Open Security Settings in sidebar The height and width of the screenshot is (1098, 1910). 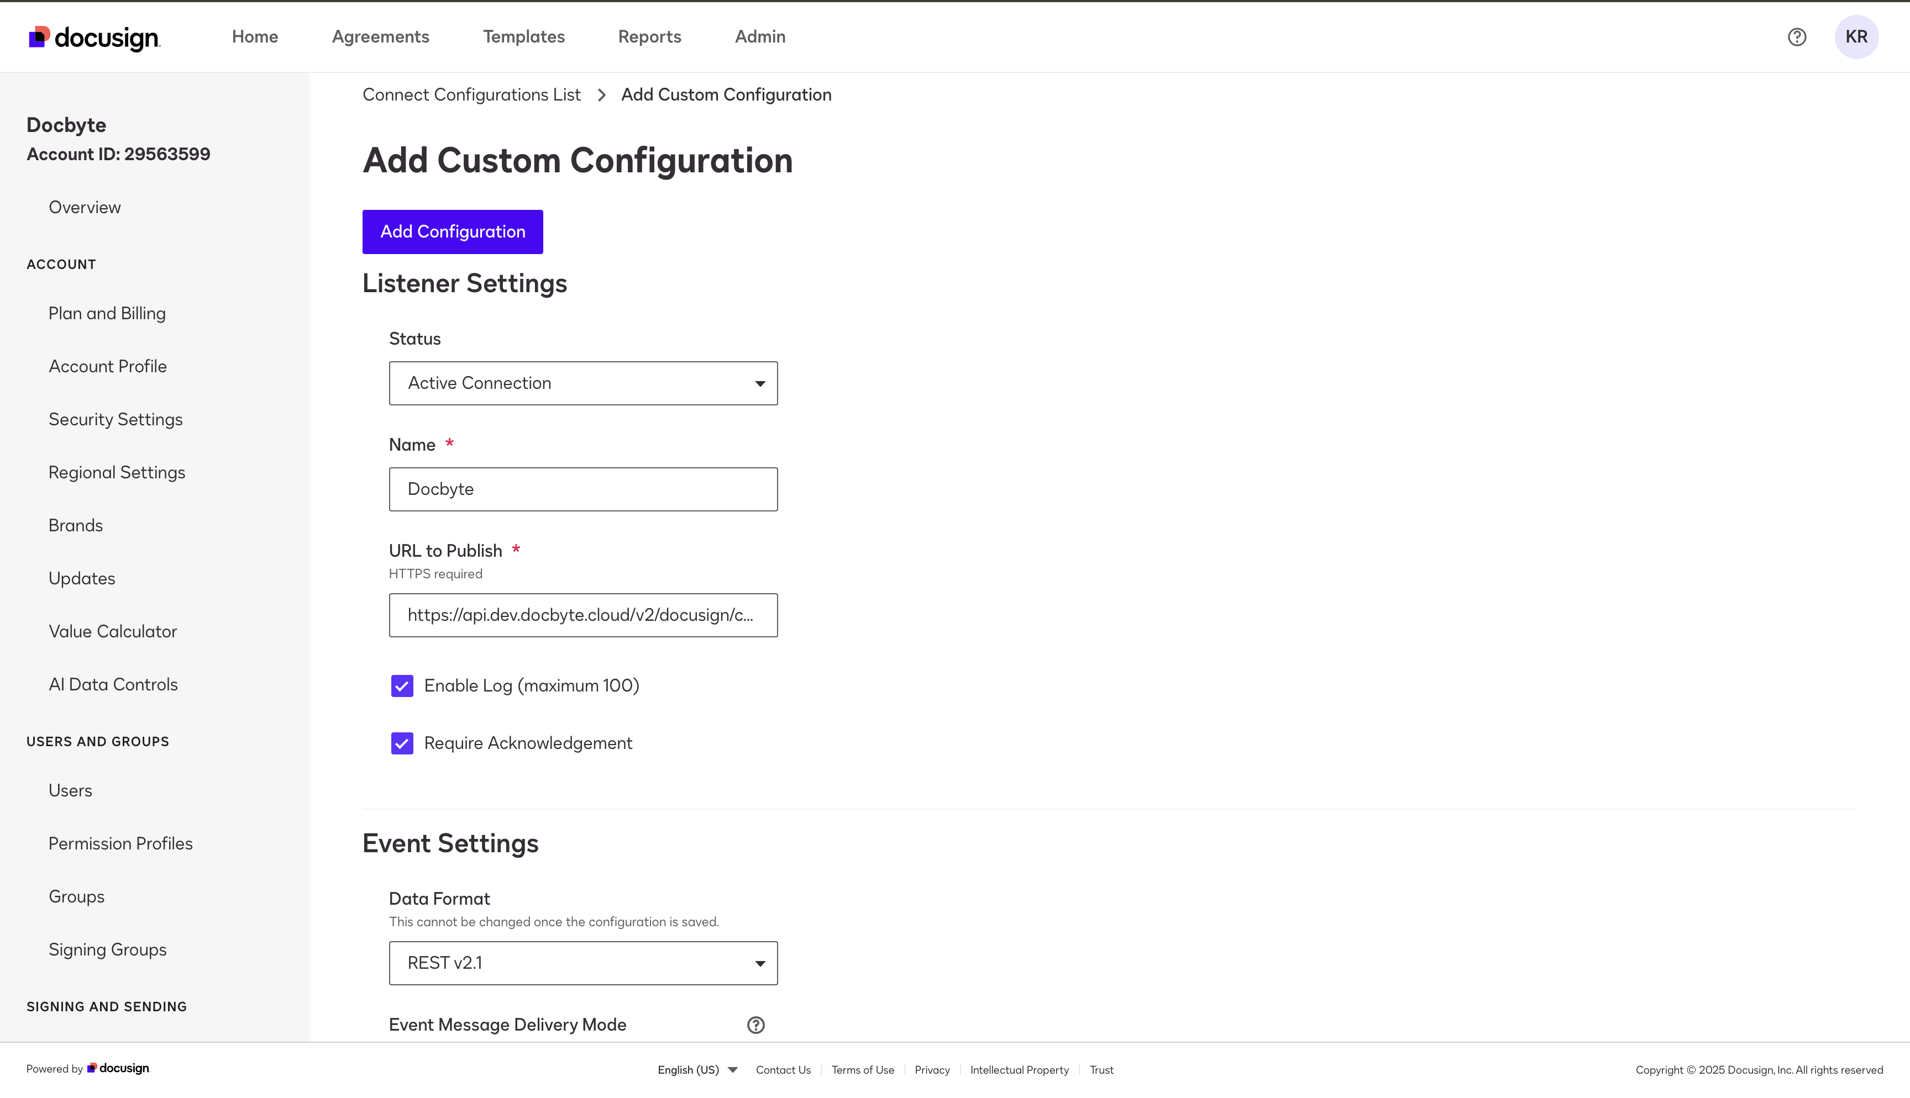coord(116,419)
